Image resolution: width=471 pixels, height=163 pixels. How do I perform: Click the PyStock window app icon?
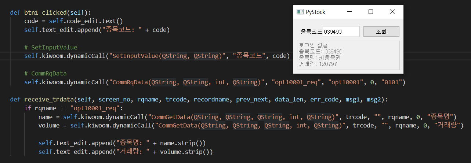tap(300, 12)
